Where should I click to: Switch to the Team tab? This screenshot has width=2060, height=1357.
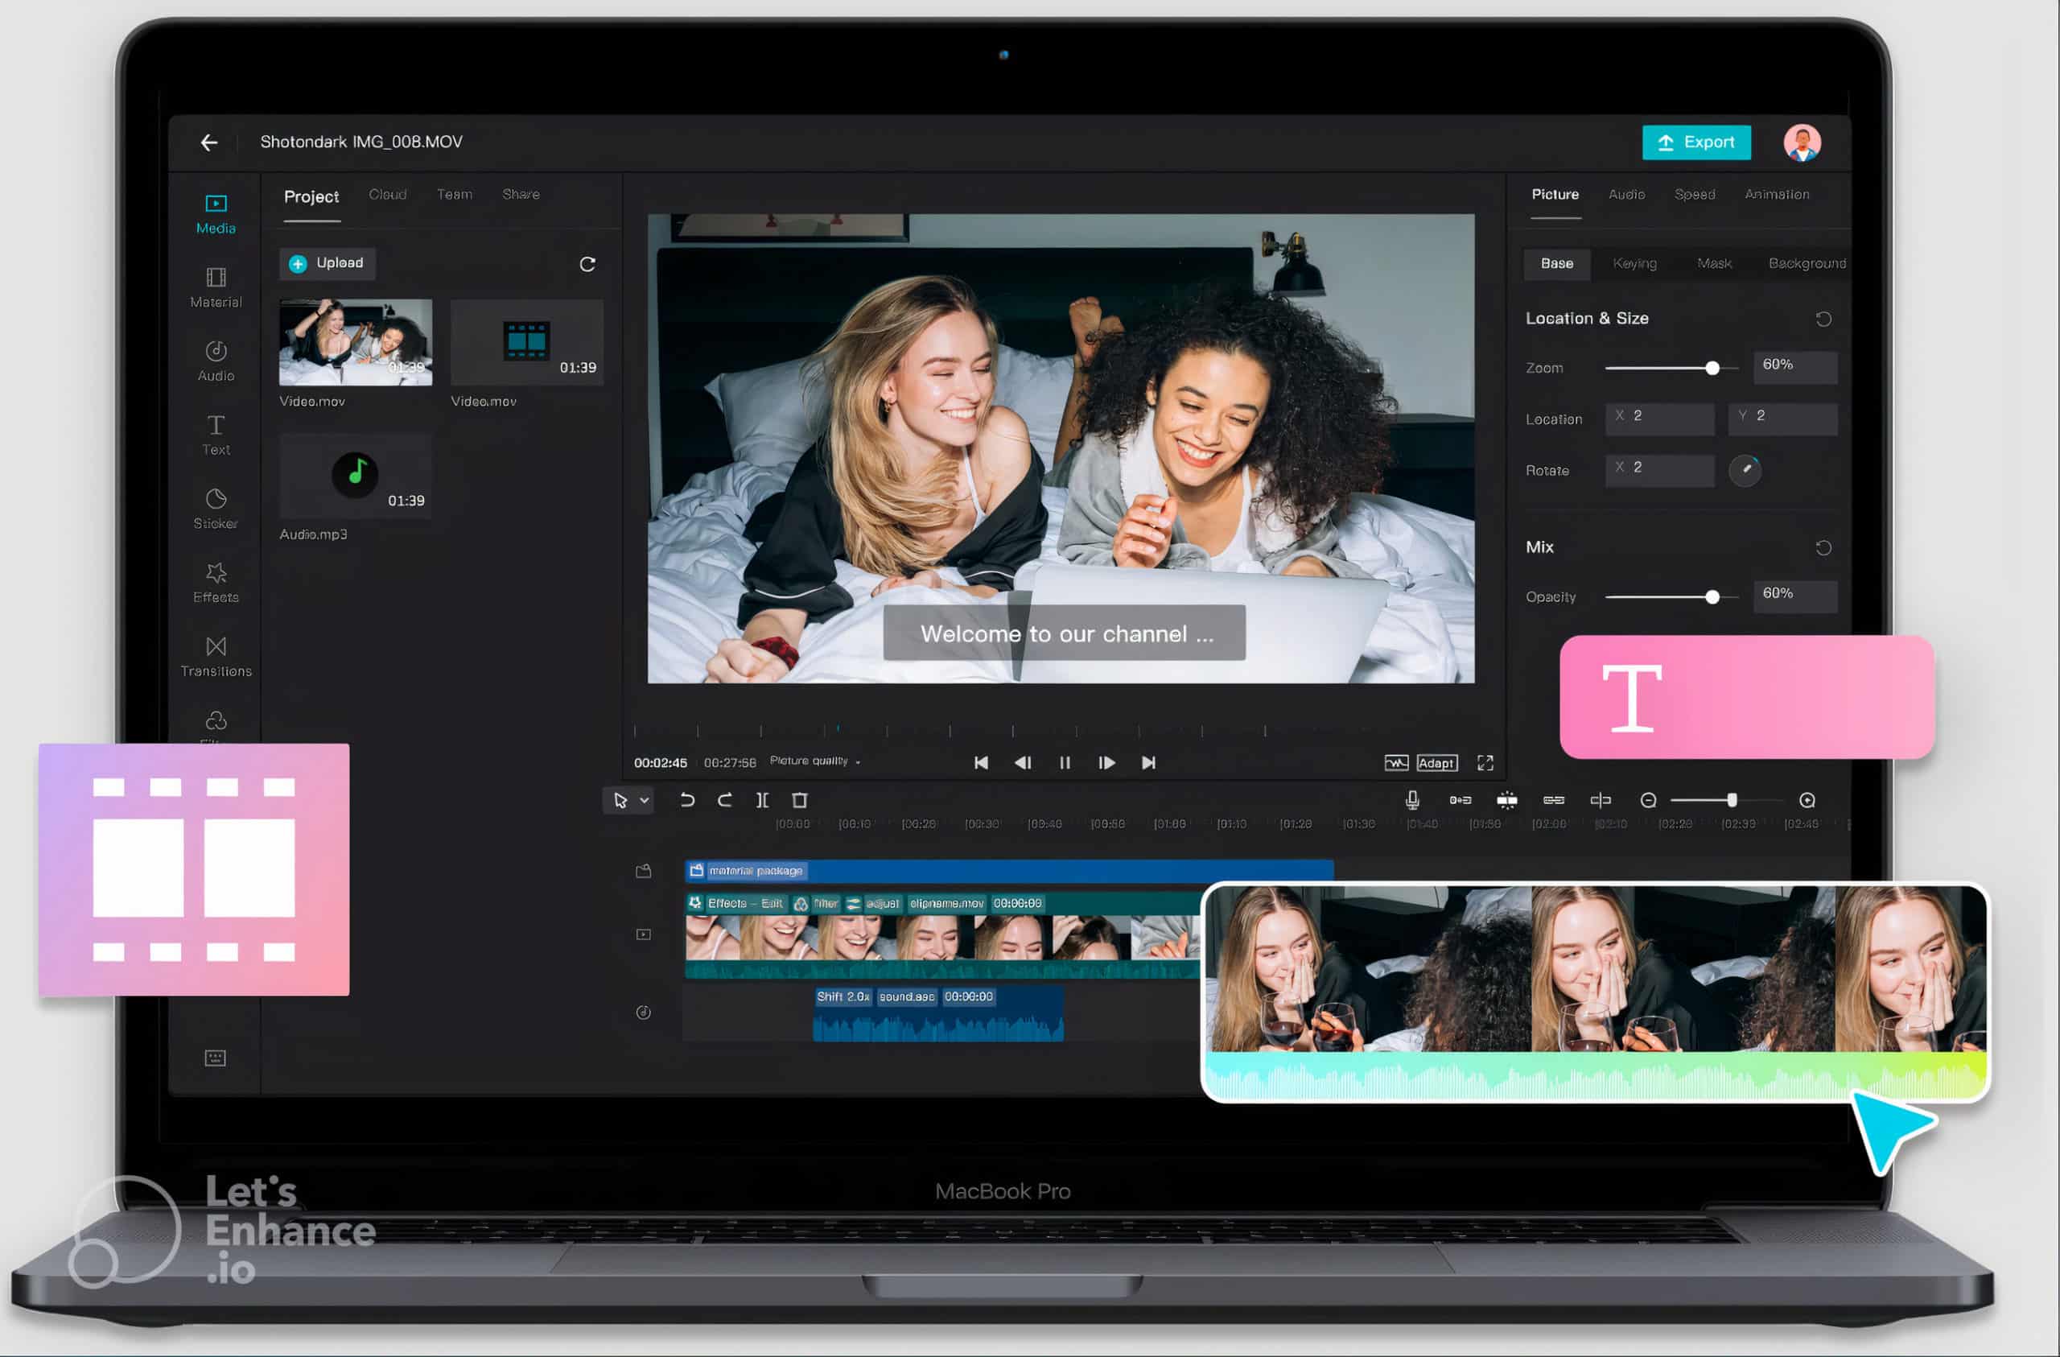[x=455, y=194]
